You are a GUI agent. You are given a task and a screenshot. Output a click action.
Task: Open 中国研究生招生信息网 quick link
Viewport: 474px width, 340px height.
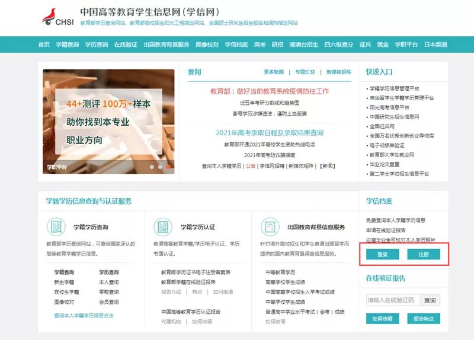coord(394,116)
